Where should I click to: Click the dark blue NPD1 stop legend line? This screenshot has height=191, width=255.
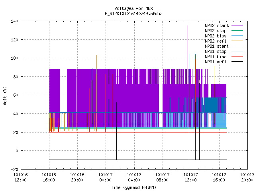237,51
